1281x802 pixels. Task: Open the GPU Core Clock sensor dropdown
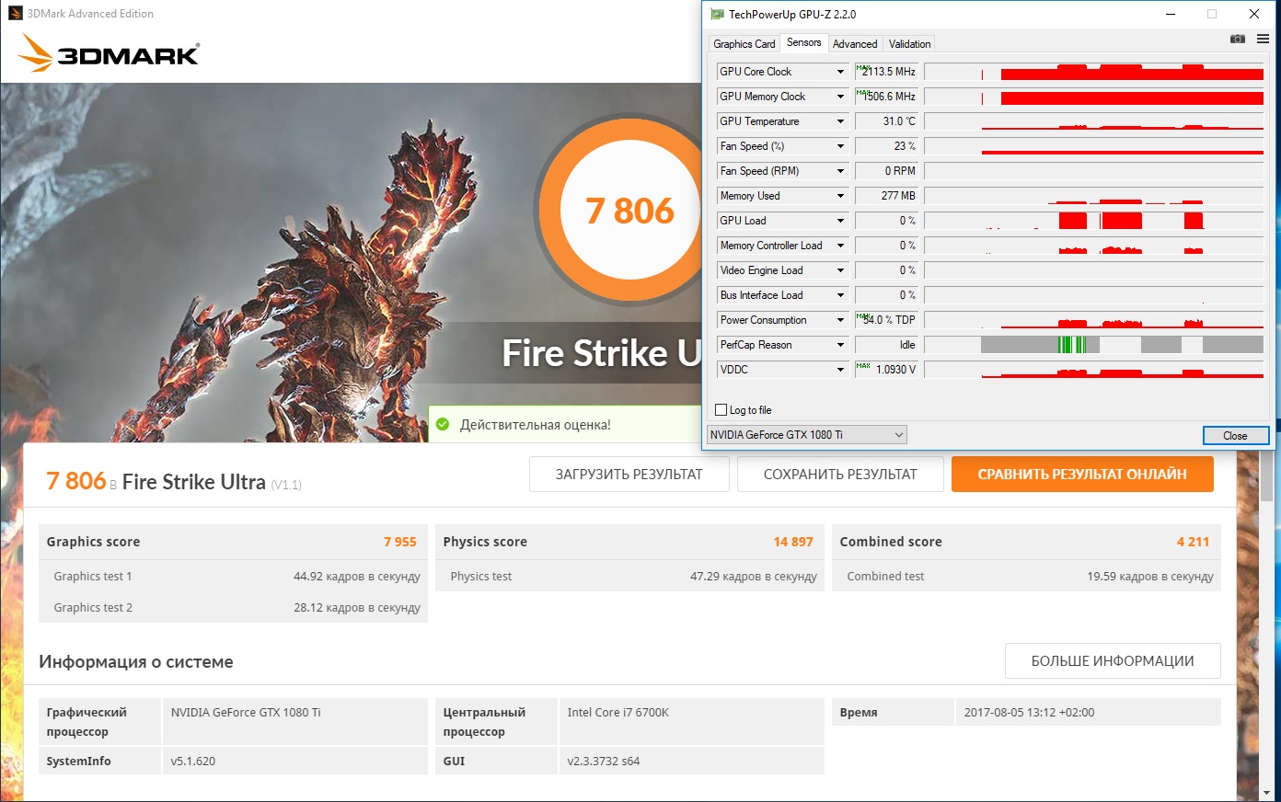coord(840,72)
